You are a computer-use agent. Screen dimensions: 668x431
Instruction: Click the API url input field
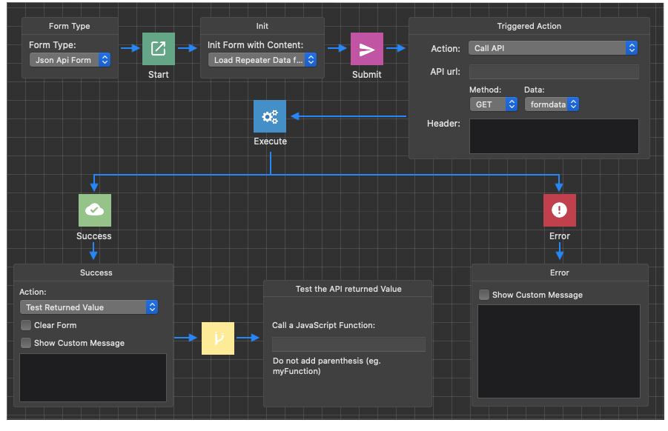pos(554,72)
